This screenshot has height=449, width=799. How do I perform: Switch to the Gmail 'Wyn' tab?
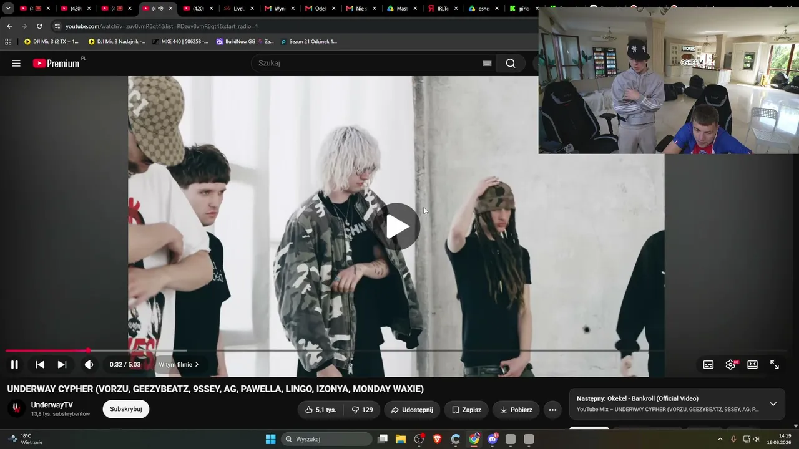tap(279, 9)
